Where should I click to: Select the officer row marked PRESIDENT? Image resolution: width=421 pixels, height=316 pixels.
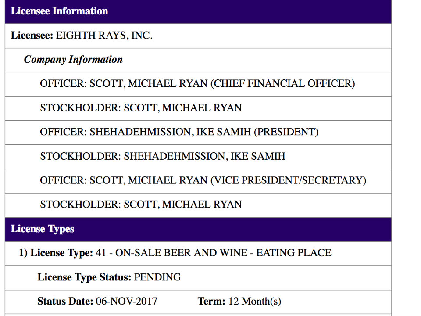click(198, 133)
